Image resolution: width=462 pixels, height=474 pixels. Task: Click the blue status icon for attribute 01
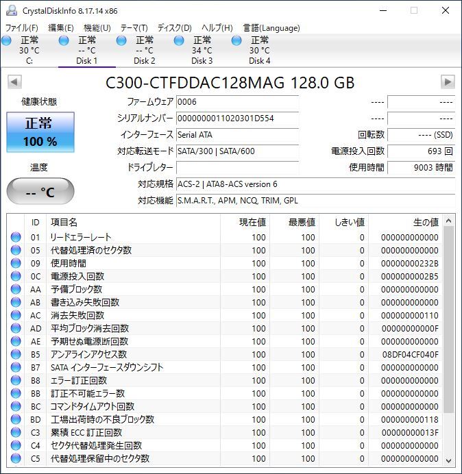pyautogui.click(x=16, y=237)
